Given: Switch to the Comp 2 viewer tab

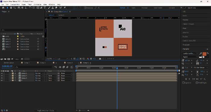Looking at the screenshot, I should tap(61, 15).
